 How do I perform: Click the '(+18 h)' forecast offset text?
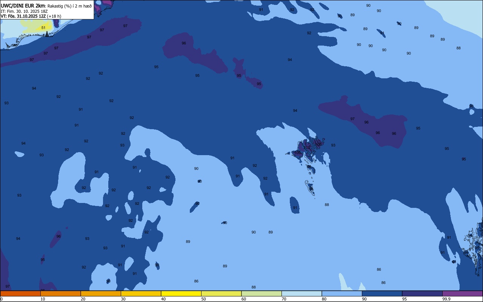tap(54, 16)
